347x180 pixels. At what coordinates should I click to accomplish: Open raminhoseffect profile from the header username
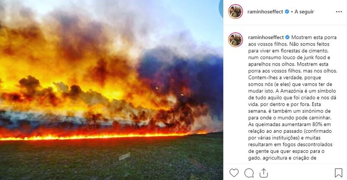click(265, 12)
